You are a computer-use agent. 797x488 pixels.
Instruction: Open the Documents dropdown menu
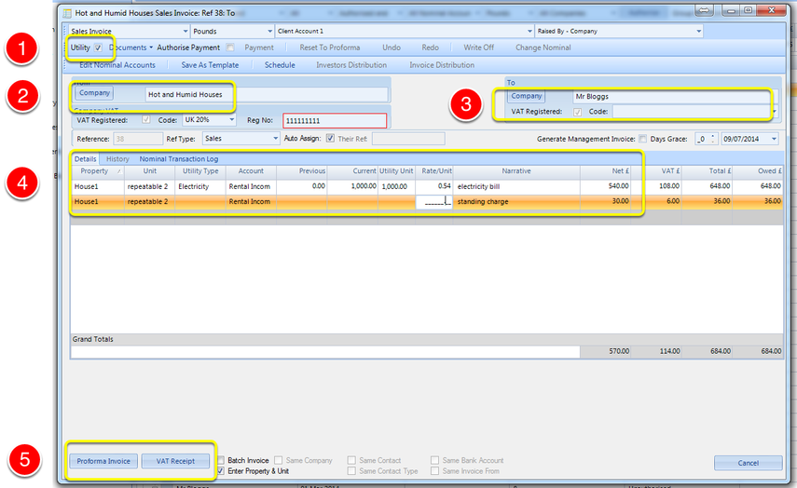(x=131, y=47)
